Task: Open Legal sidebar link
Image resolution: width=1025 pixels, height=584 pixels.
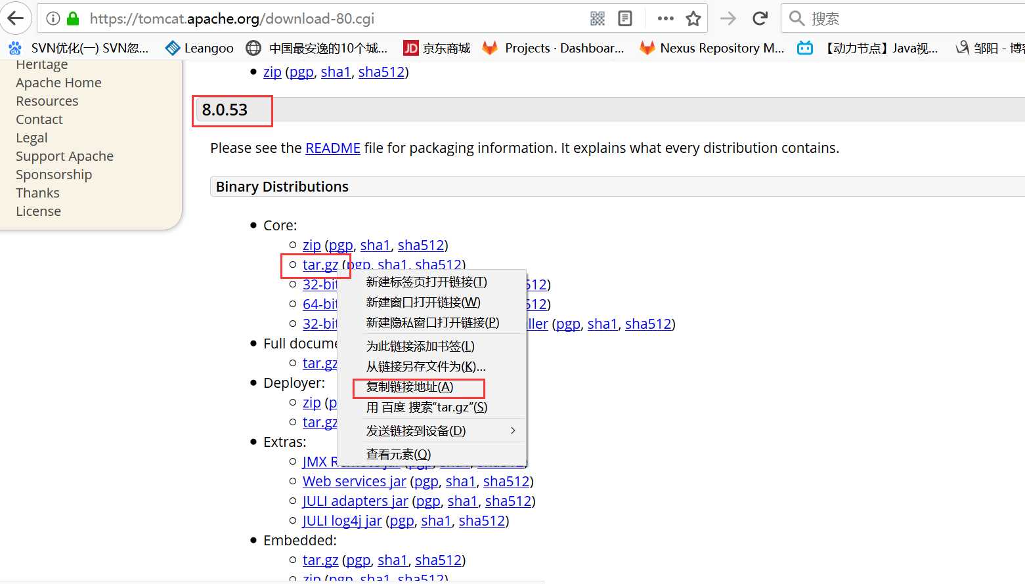Action: pyautogui.click(x=32, y=138)
